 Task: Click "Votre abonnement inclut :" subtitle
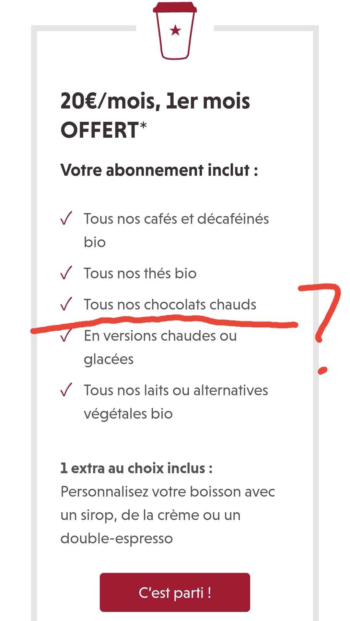tap(159, 170)
